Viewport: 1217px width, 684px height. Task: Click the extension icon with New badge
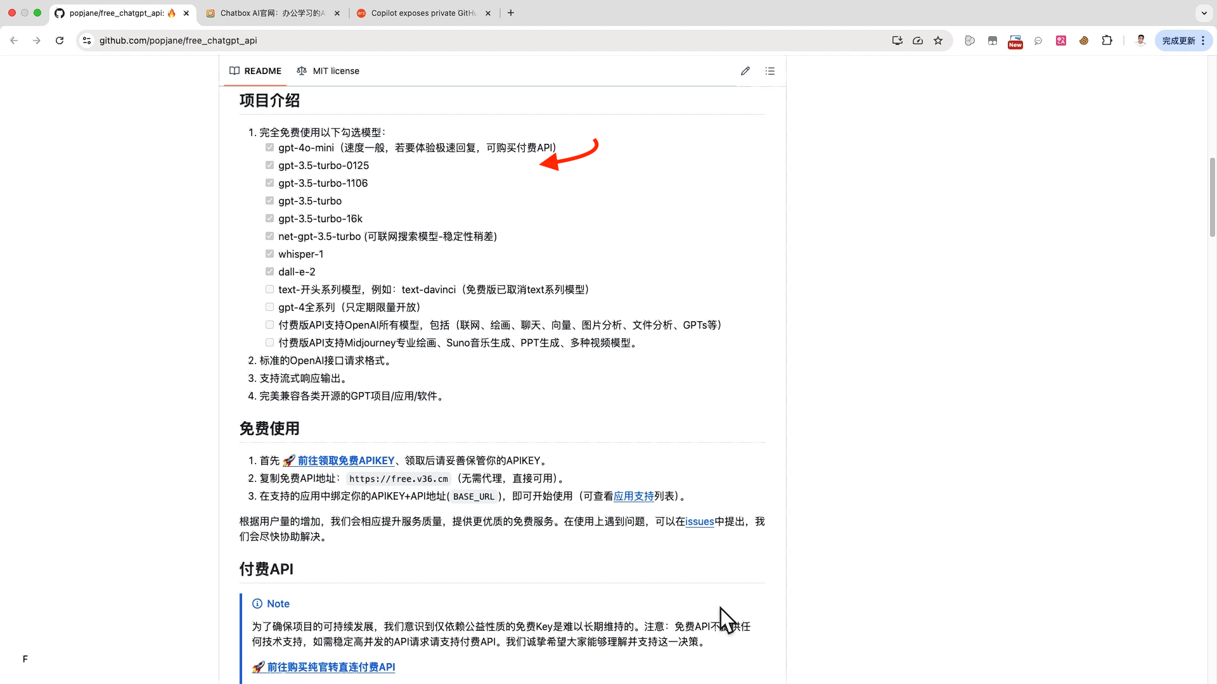tap(1015, 41)
